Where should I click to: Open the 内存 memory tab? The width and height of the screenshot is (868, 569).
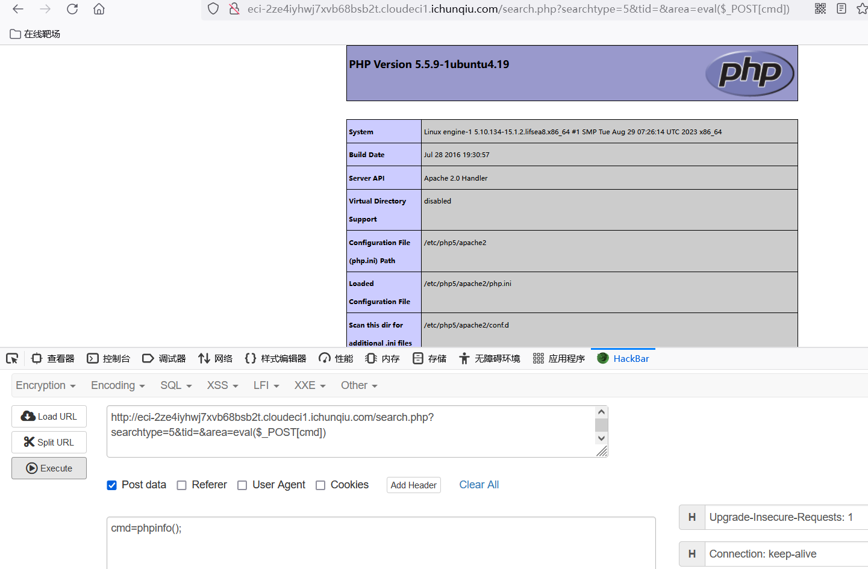[382, 359]
